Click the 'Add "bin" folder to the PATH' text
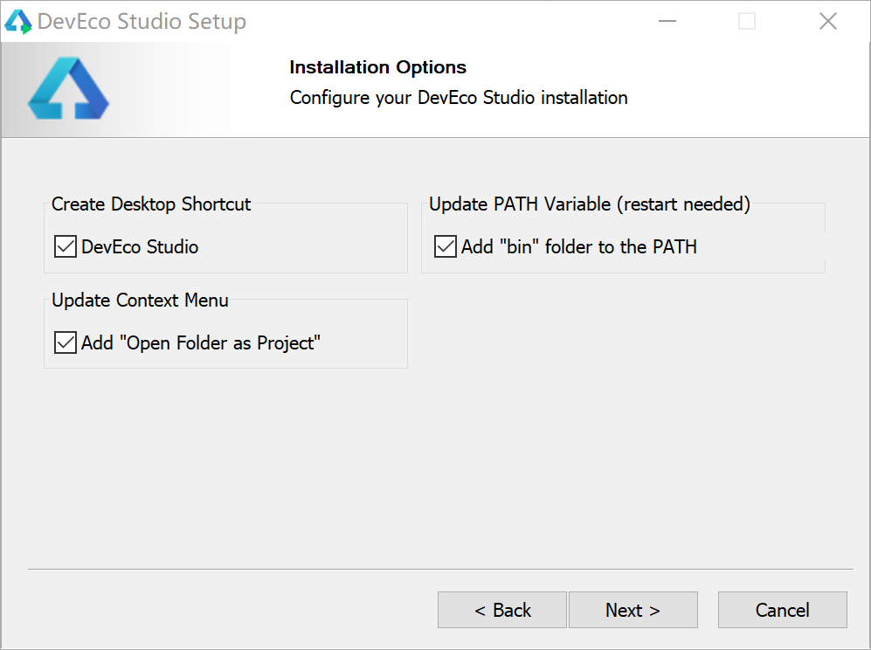This screenshot has height=650, width=871. [579, 247]
